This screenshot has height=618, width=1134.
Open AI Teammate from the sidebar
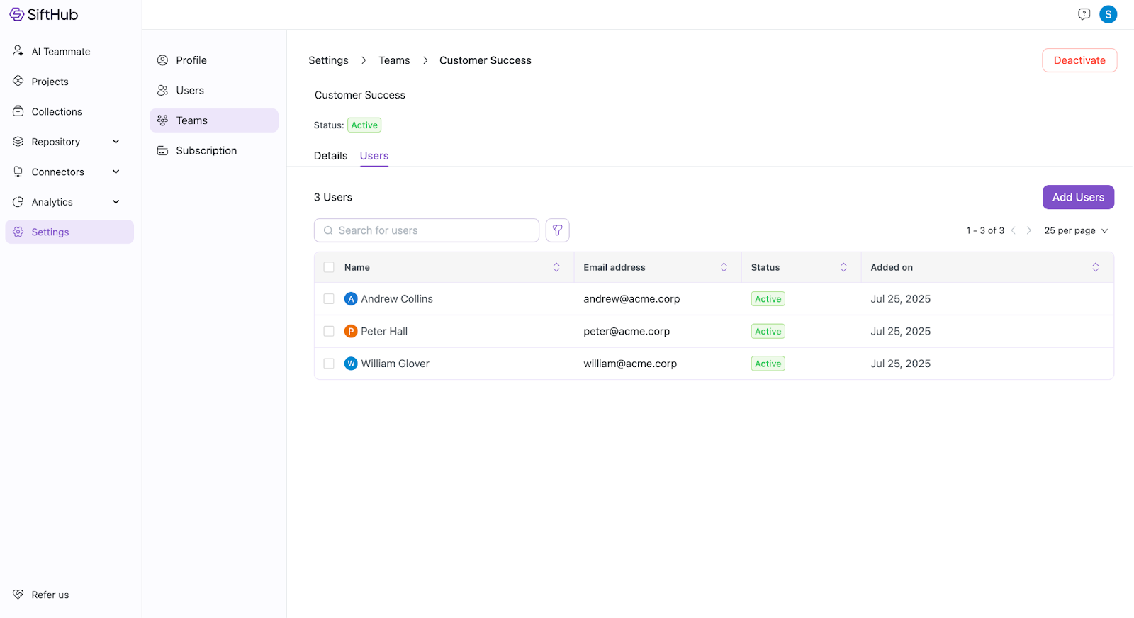[61, 52]
